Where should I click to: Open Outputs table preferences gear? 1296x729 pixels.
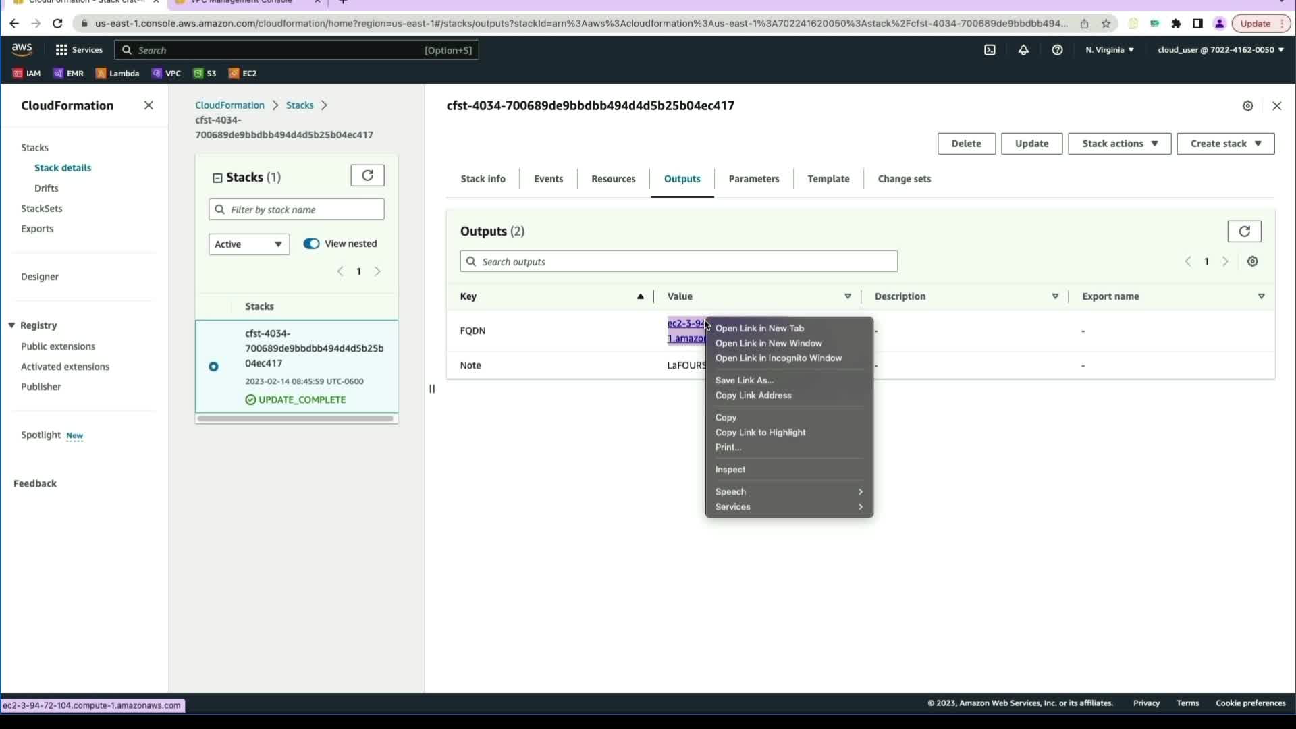1253,261
